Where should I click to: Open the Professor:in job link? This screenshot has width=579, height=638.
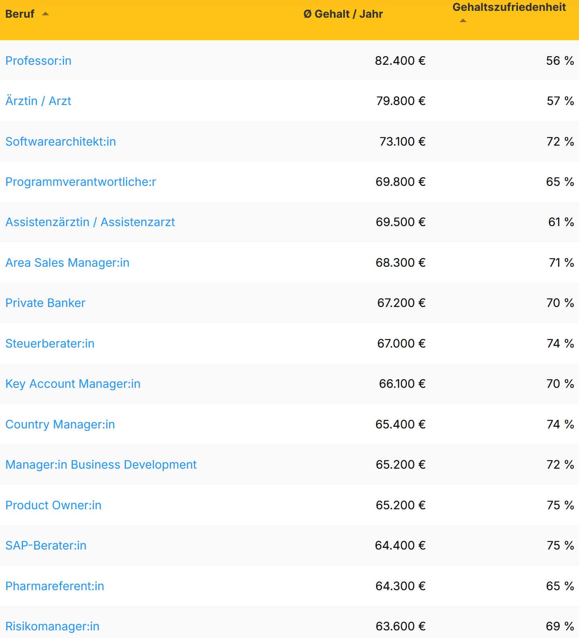pos(38,61)
